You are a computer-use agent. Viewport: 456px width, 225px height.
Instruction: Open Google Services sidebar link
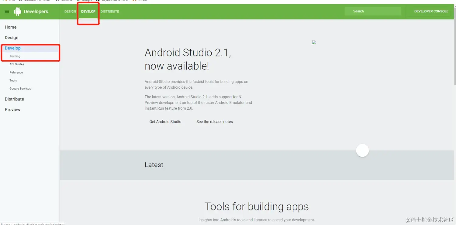[x=20, y=89]
